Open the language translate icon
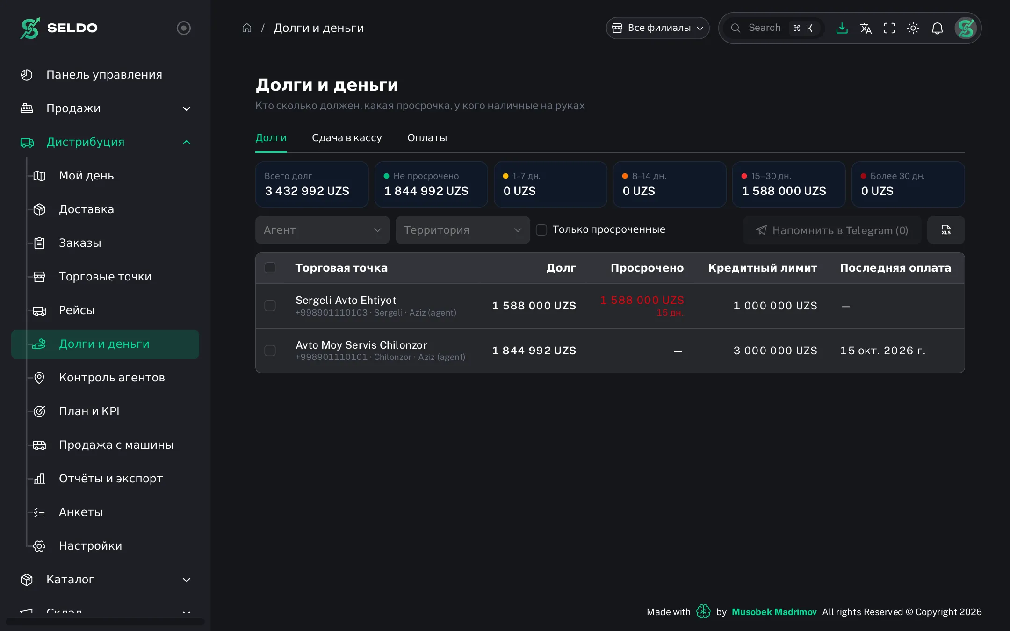 (x=866, y=28)
